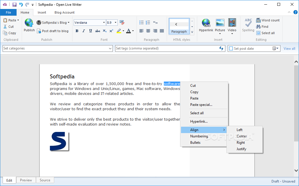Cut the selection using ribbon scissors
This screenshot has width=299, height=186.
9,27
